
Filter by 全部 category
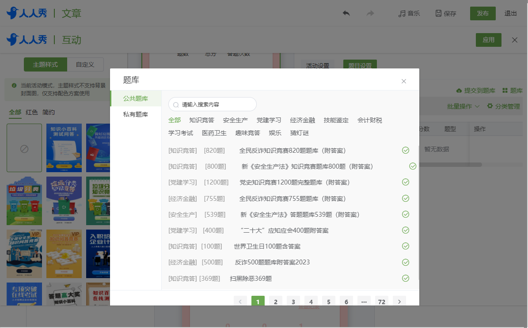coord(175,120)
